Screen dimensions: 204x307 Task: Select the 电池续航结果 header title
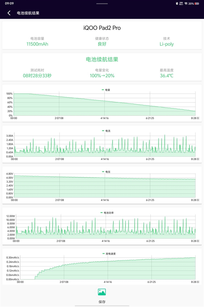[x=28, y=13]
